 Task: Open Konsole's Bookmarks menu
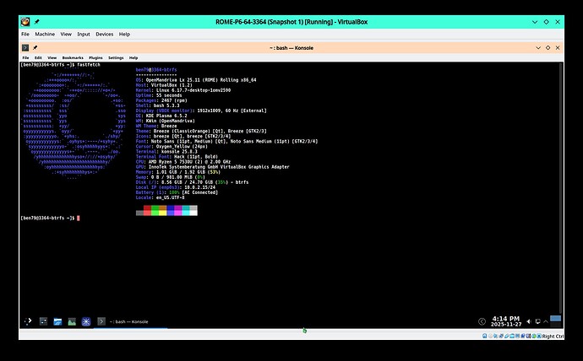pyautogui.click(x=73, y=58)
